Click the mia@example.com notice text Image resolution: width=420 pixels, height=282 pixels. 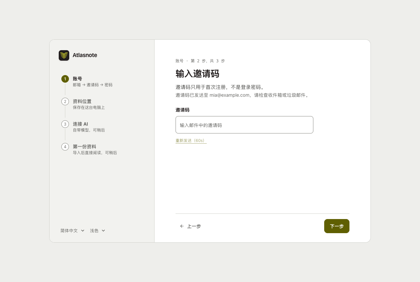pos(242,95)
